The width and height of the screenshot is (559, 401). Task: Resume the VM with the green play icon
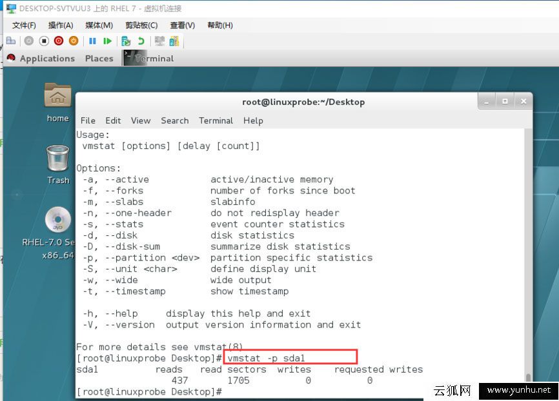(x=107, y=41)
